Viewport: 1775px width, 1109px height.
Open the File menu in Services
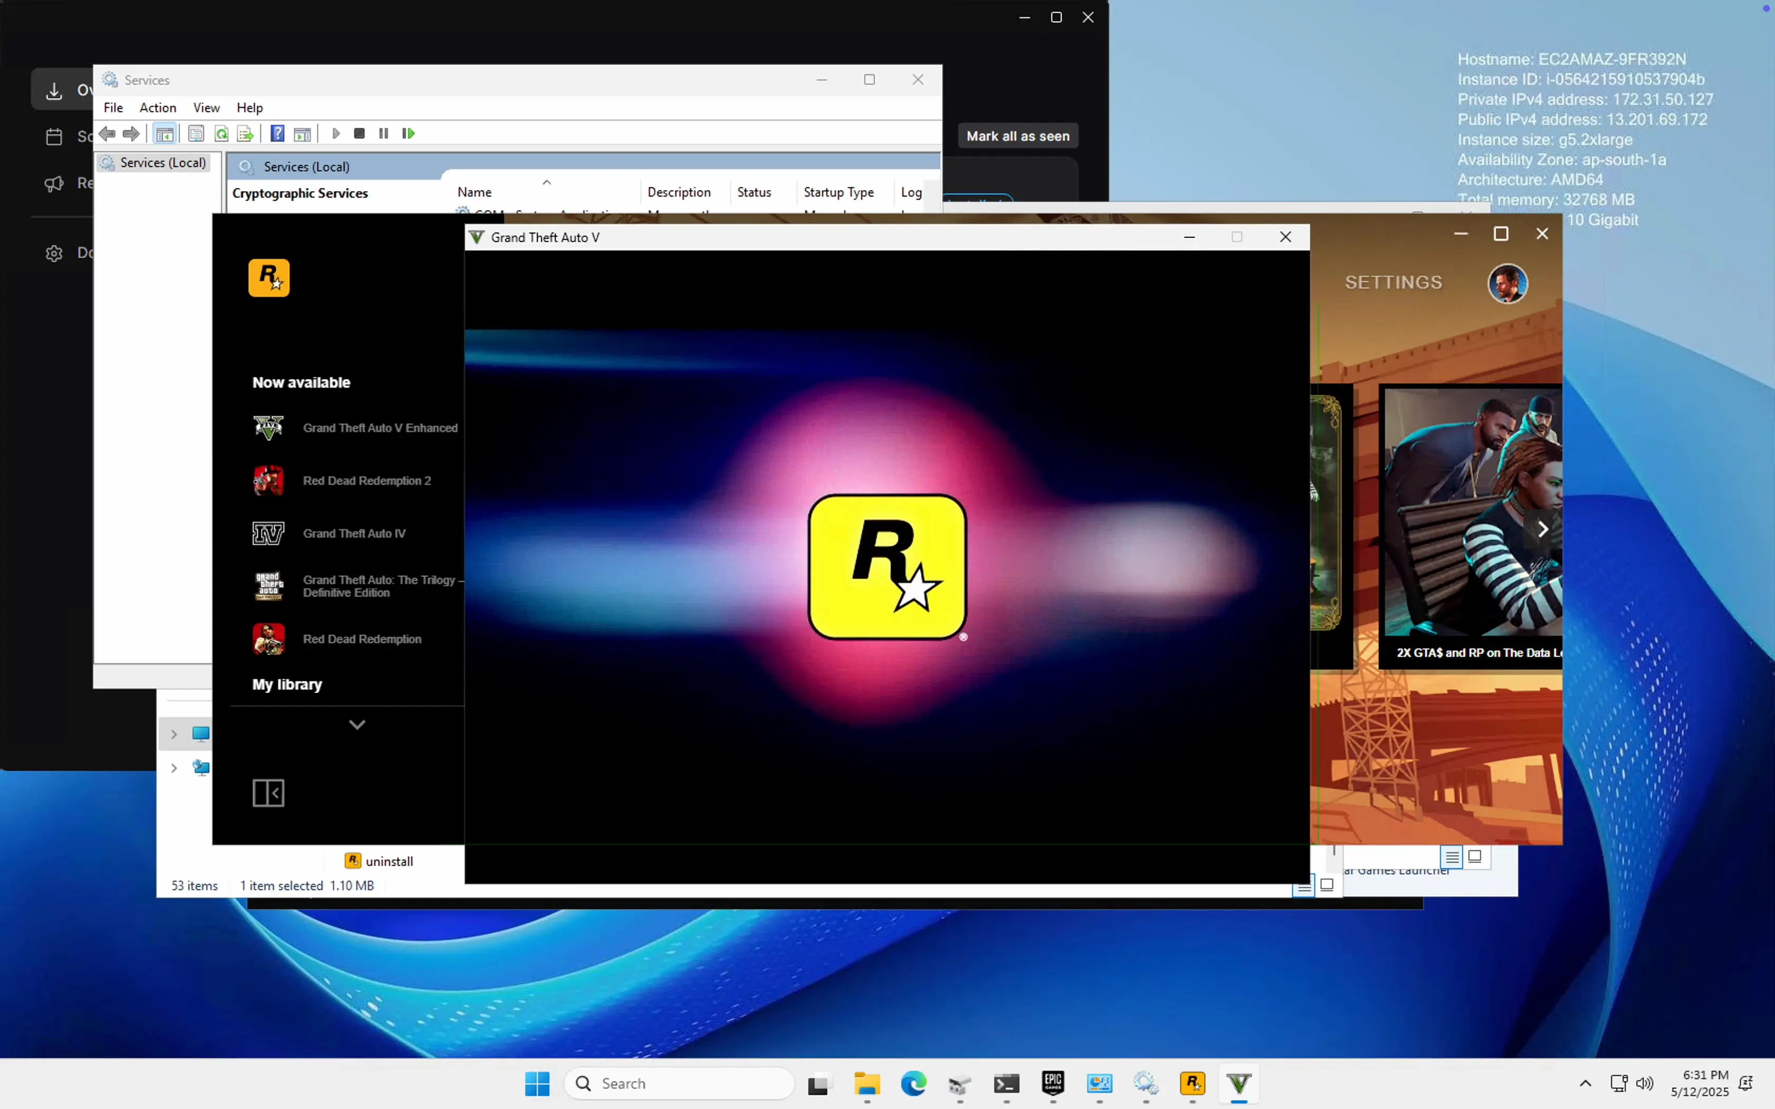point(113,108)
